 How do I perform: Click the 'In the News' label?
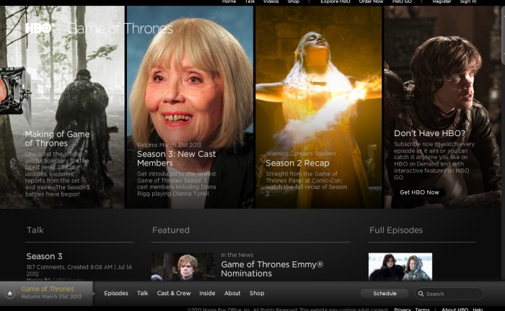[x=237, y=255]
